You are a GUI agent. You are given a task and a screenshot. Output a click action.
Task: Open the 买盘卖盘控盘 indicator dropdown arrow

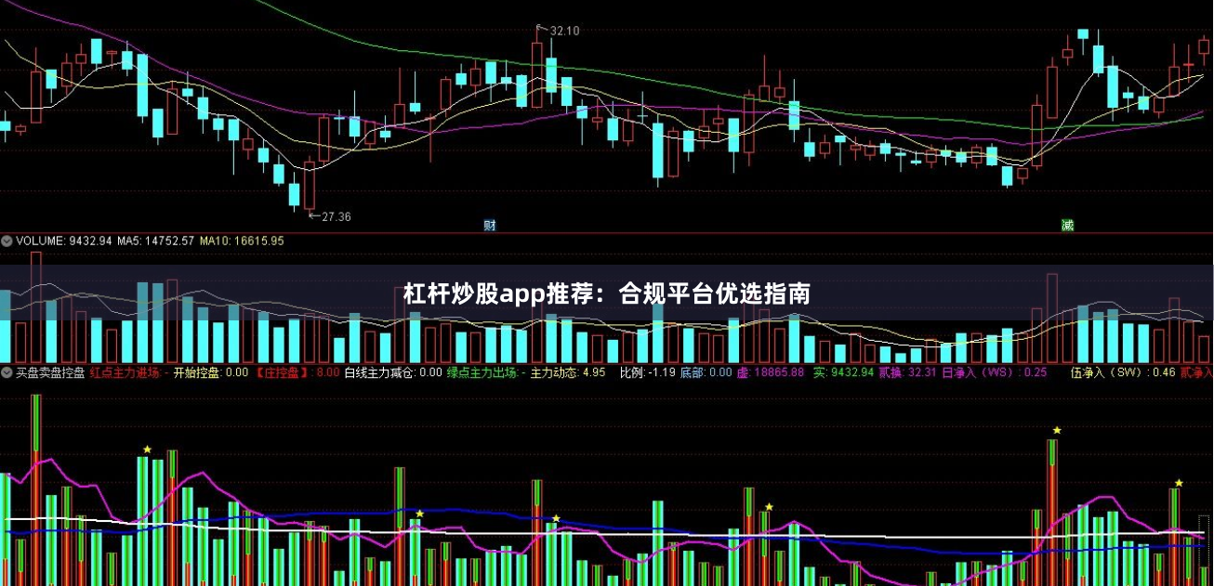pos(7,372)
